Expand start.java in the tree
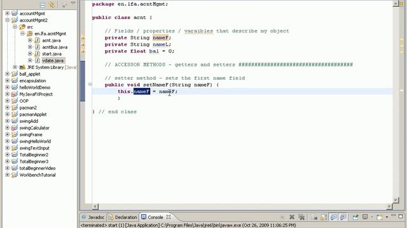Screen dimensions: 407x228 click(x=30, y=53)
